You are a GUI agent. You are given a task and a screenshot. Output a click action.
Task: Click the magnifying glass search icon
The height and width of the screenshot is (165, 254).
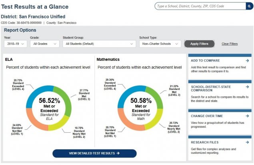[x=249, y=6]
